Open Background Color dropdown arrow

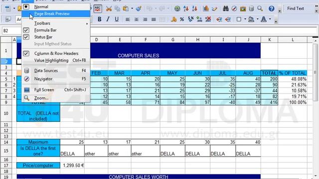tap(258, 19)
